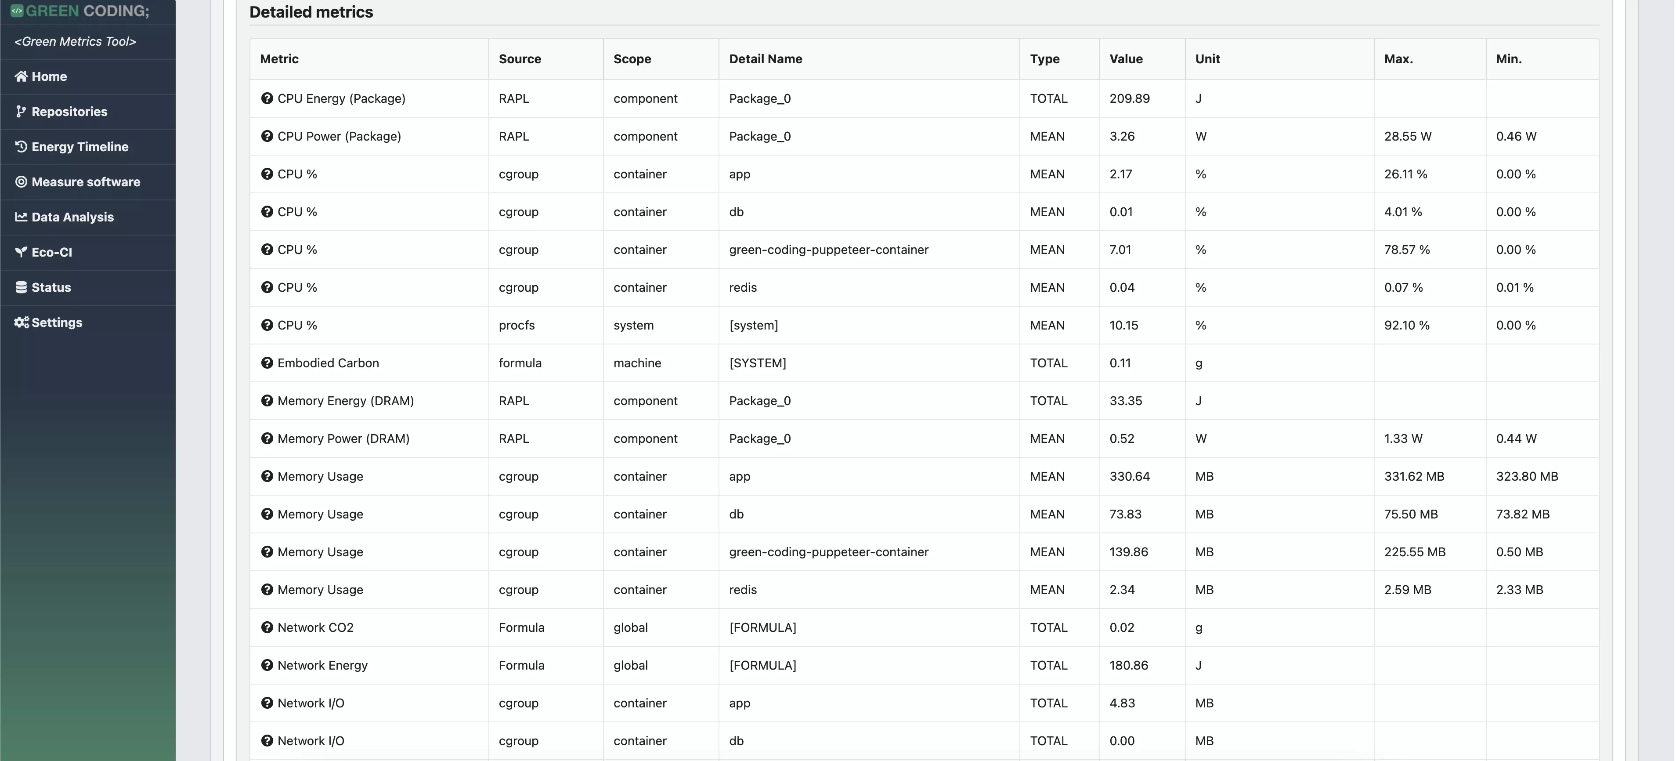The height and width of the screenshot is (761, 1676).
Task: Click the Green Metrics Tool title link
Action: [x=75, y=41]
